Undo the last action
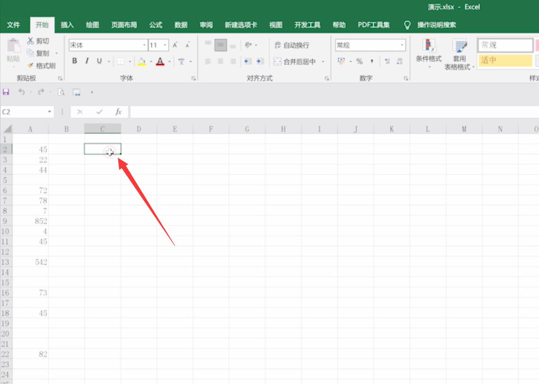539x384 pixels. pos(21,92)
